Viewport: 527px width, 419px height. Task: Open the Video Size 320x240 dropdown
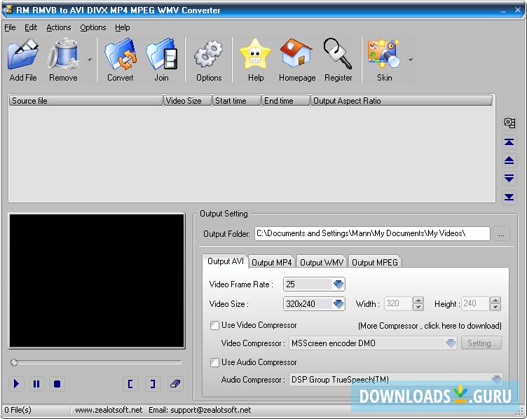(x=338, y=304)
